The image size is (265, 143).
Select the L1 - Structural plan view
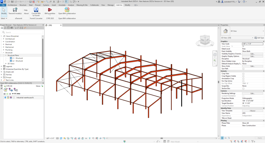(x=18, y=58)
